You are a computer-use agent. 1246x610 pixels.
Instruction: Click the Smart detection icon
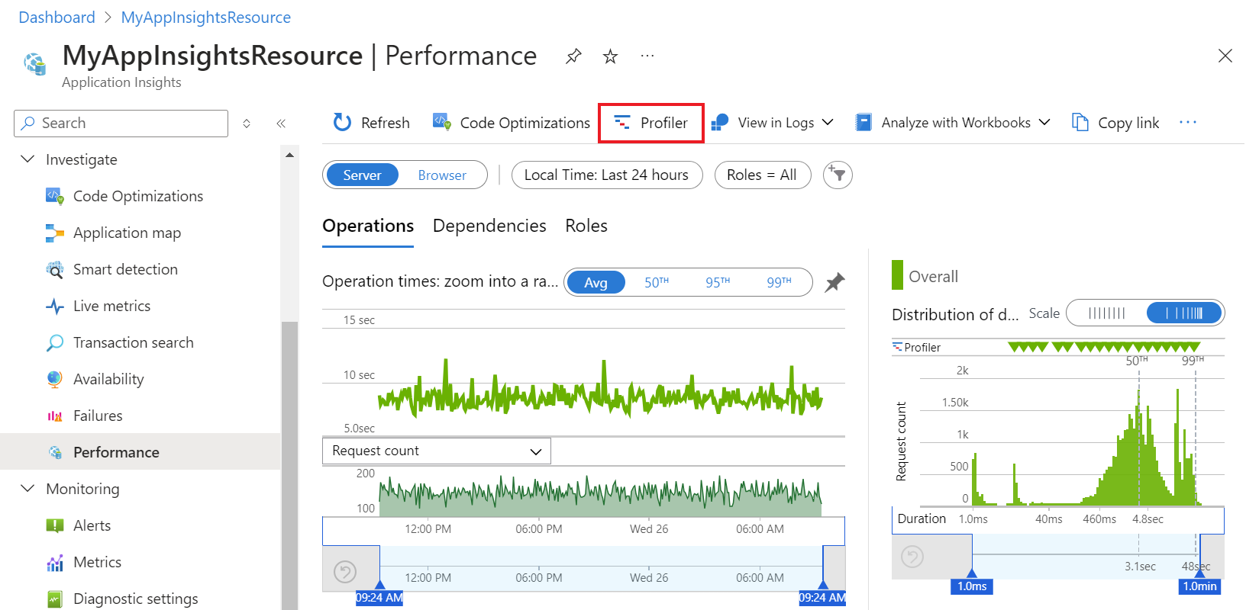click(x=55, y=269)
